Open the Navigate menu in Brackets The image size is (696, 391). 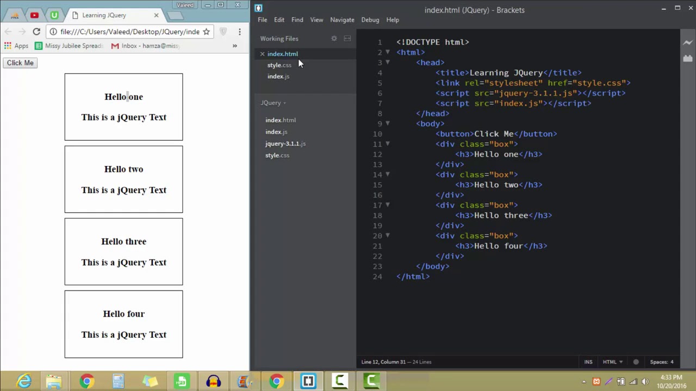pyautogui.click(x=342, y=20)
